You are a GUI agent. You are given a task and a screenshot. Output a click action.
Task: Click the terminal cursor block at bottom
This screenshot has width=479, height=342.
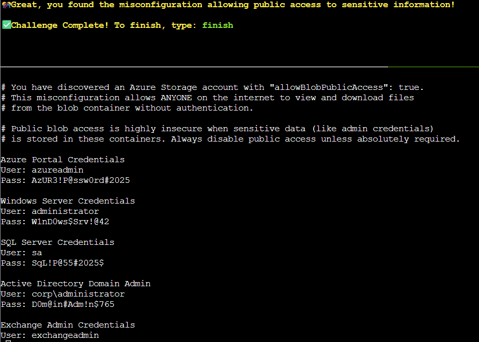(7, 341)
